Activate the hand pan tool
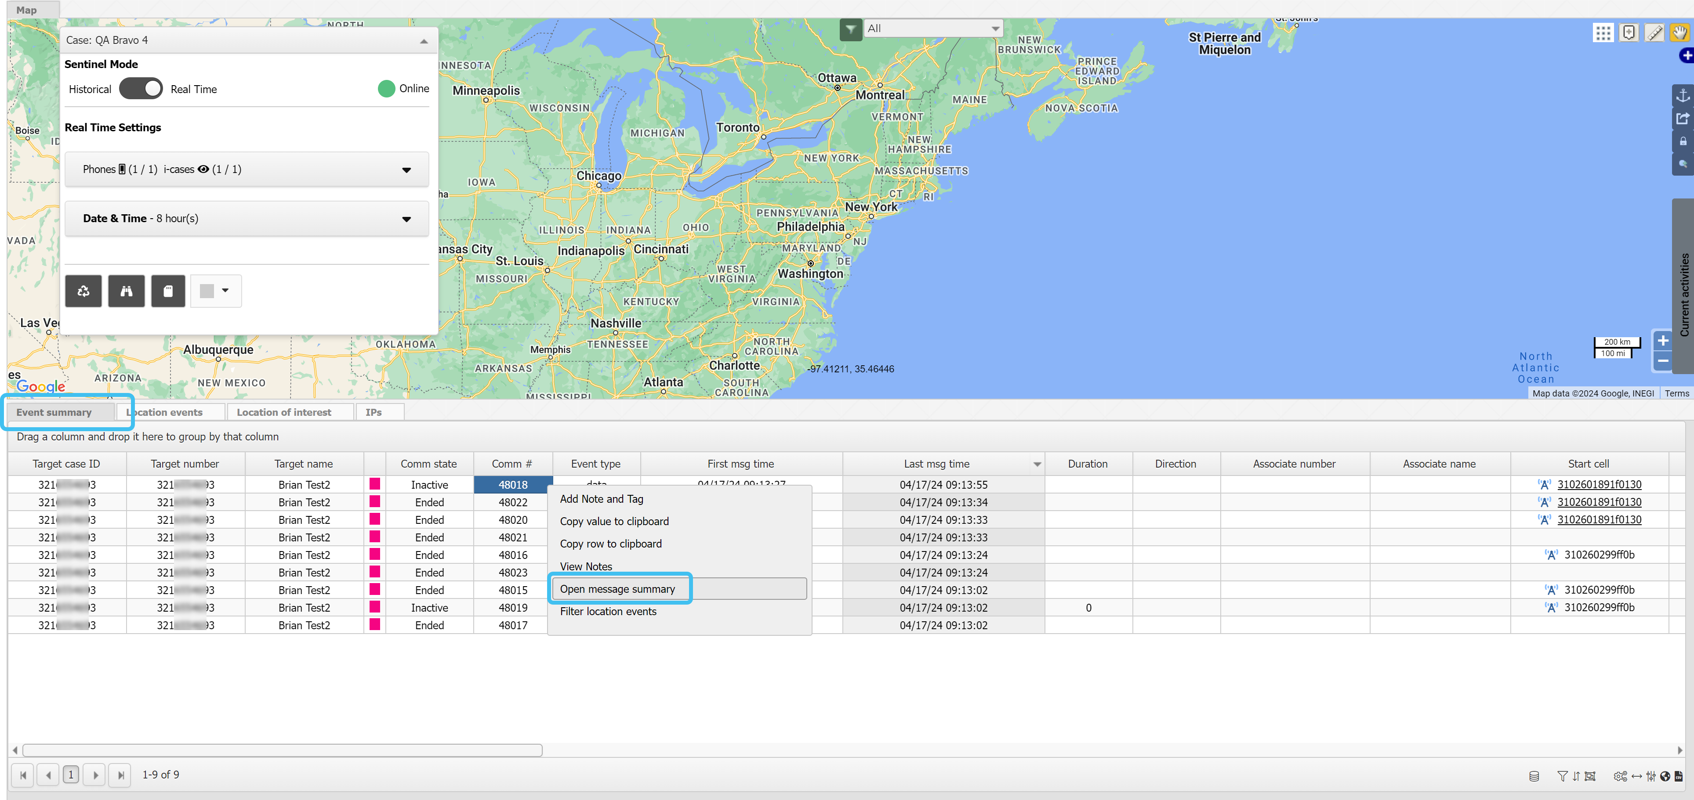Image resolution: width=1694 pixels, height=800 pixels. 1679,33
